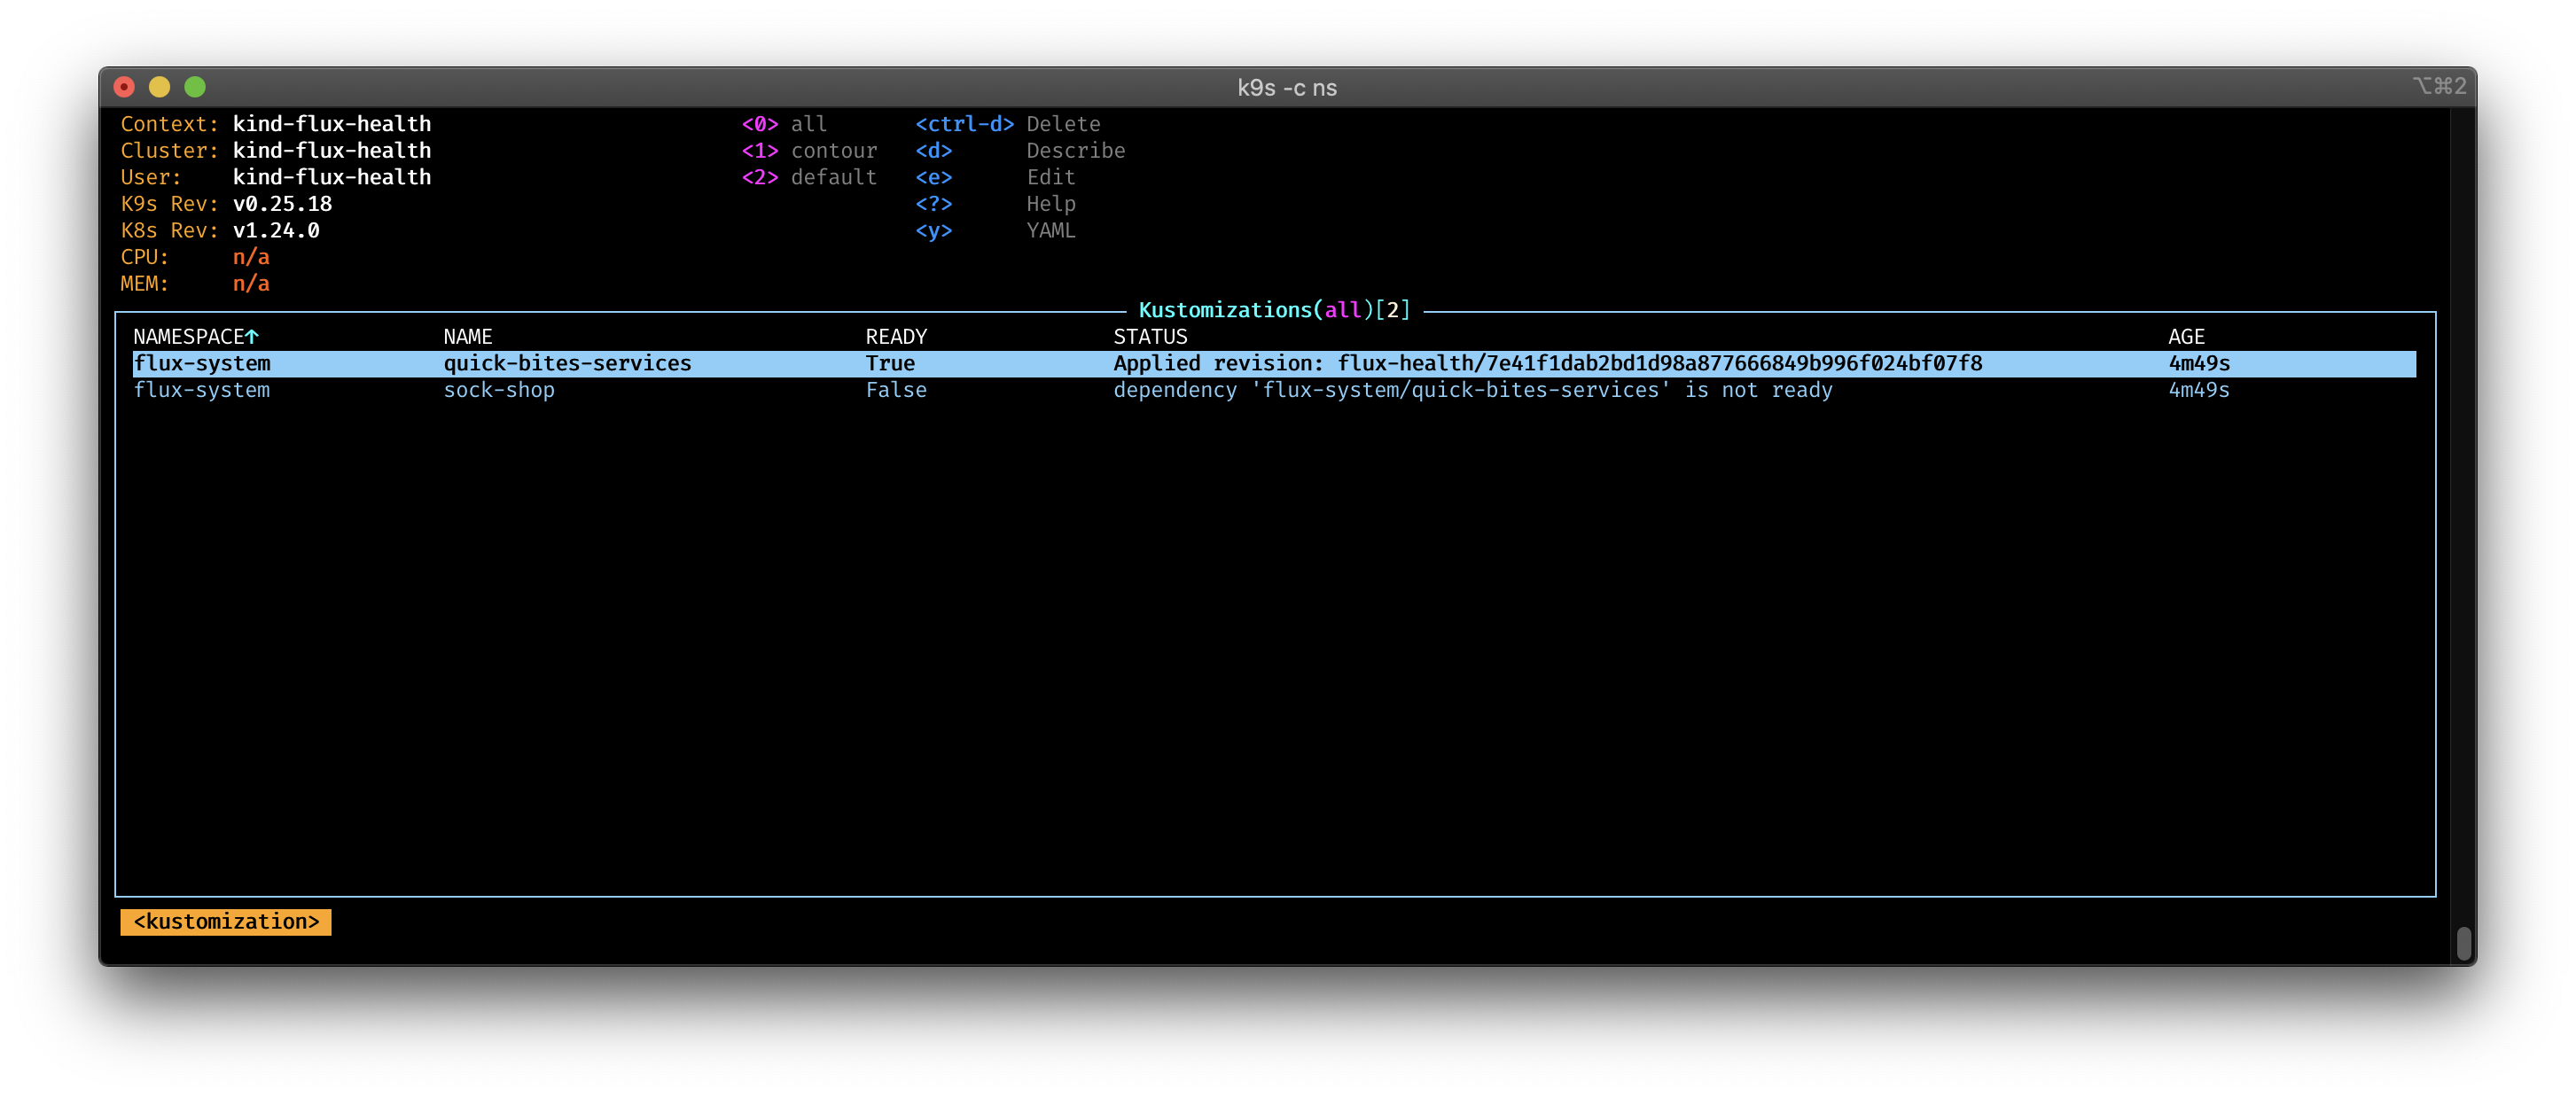Click the AGE column header
The width and height of the screenshot is (2576, 1097).
click(x=2186, y=336)
